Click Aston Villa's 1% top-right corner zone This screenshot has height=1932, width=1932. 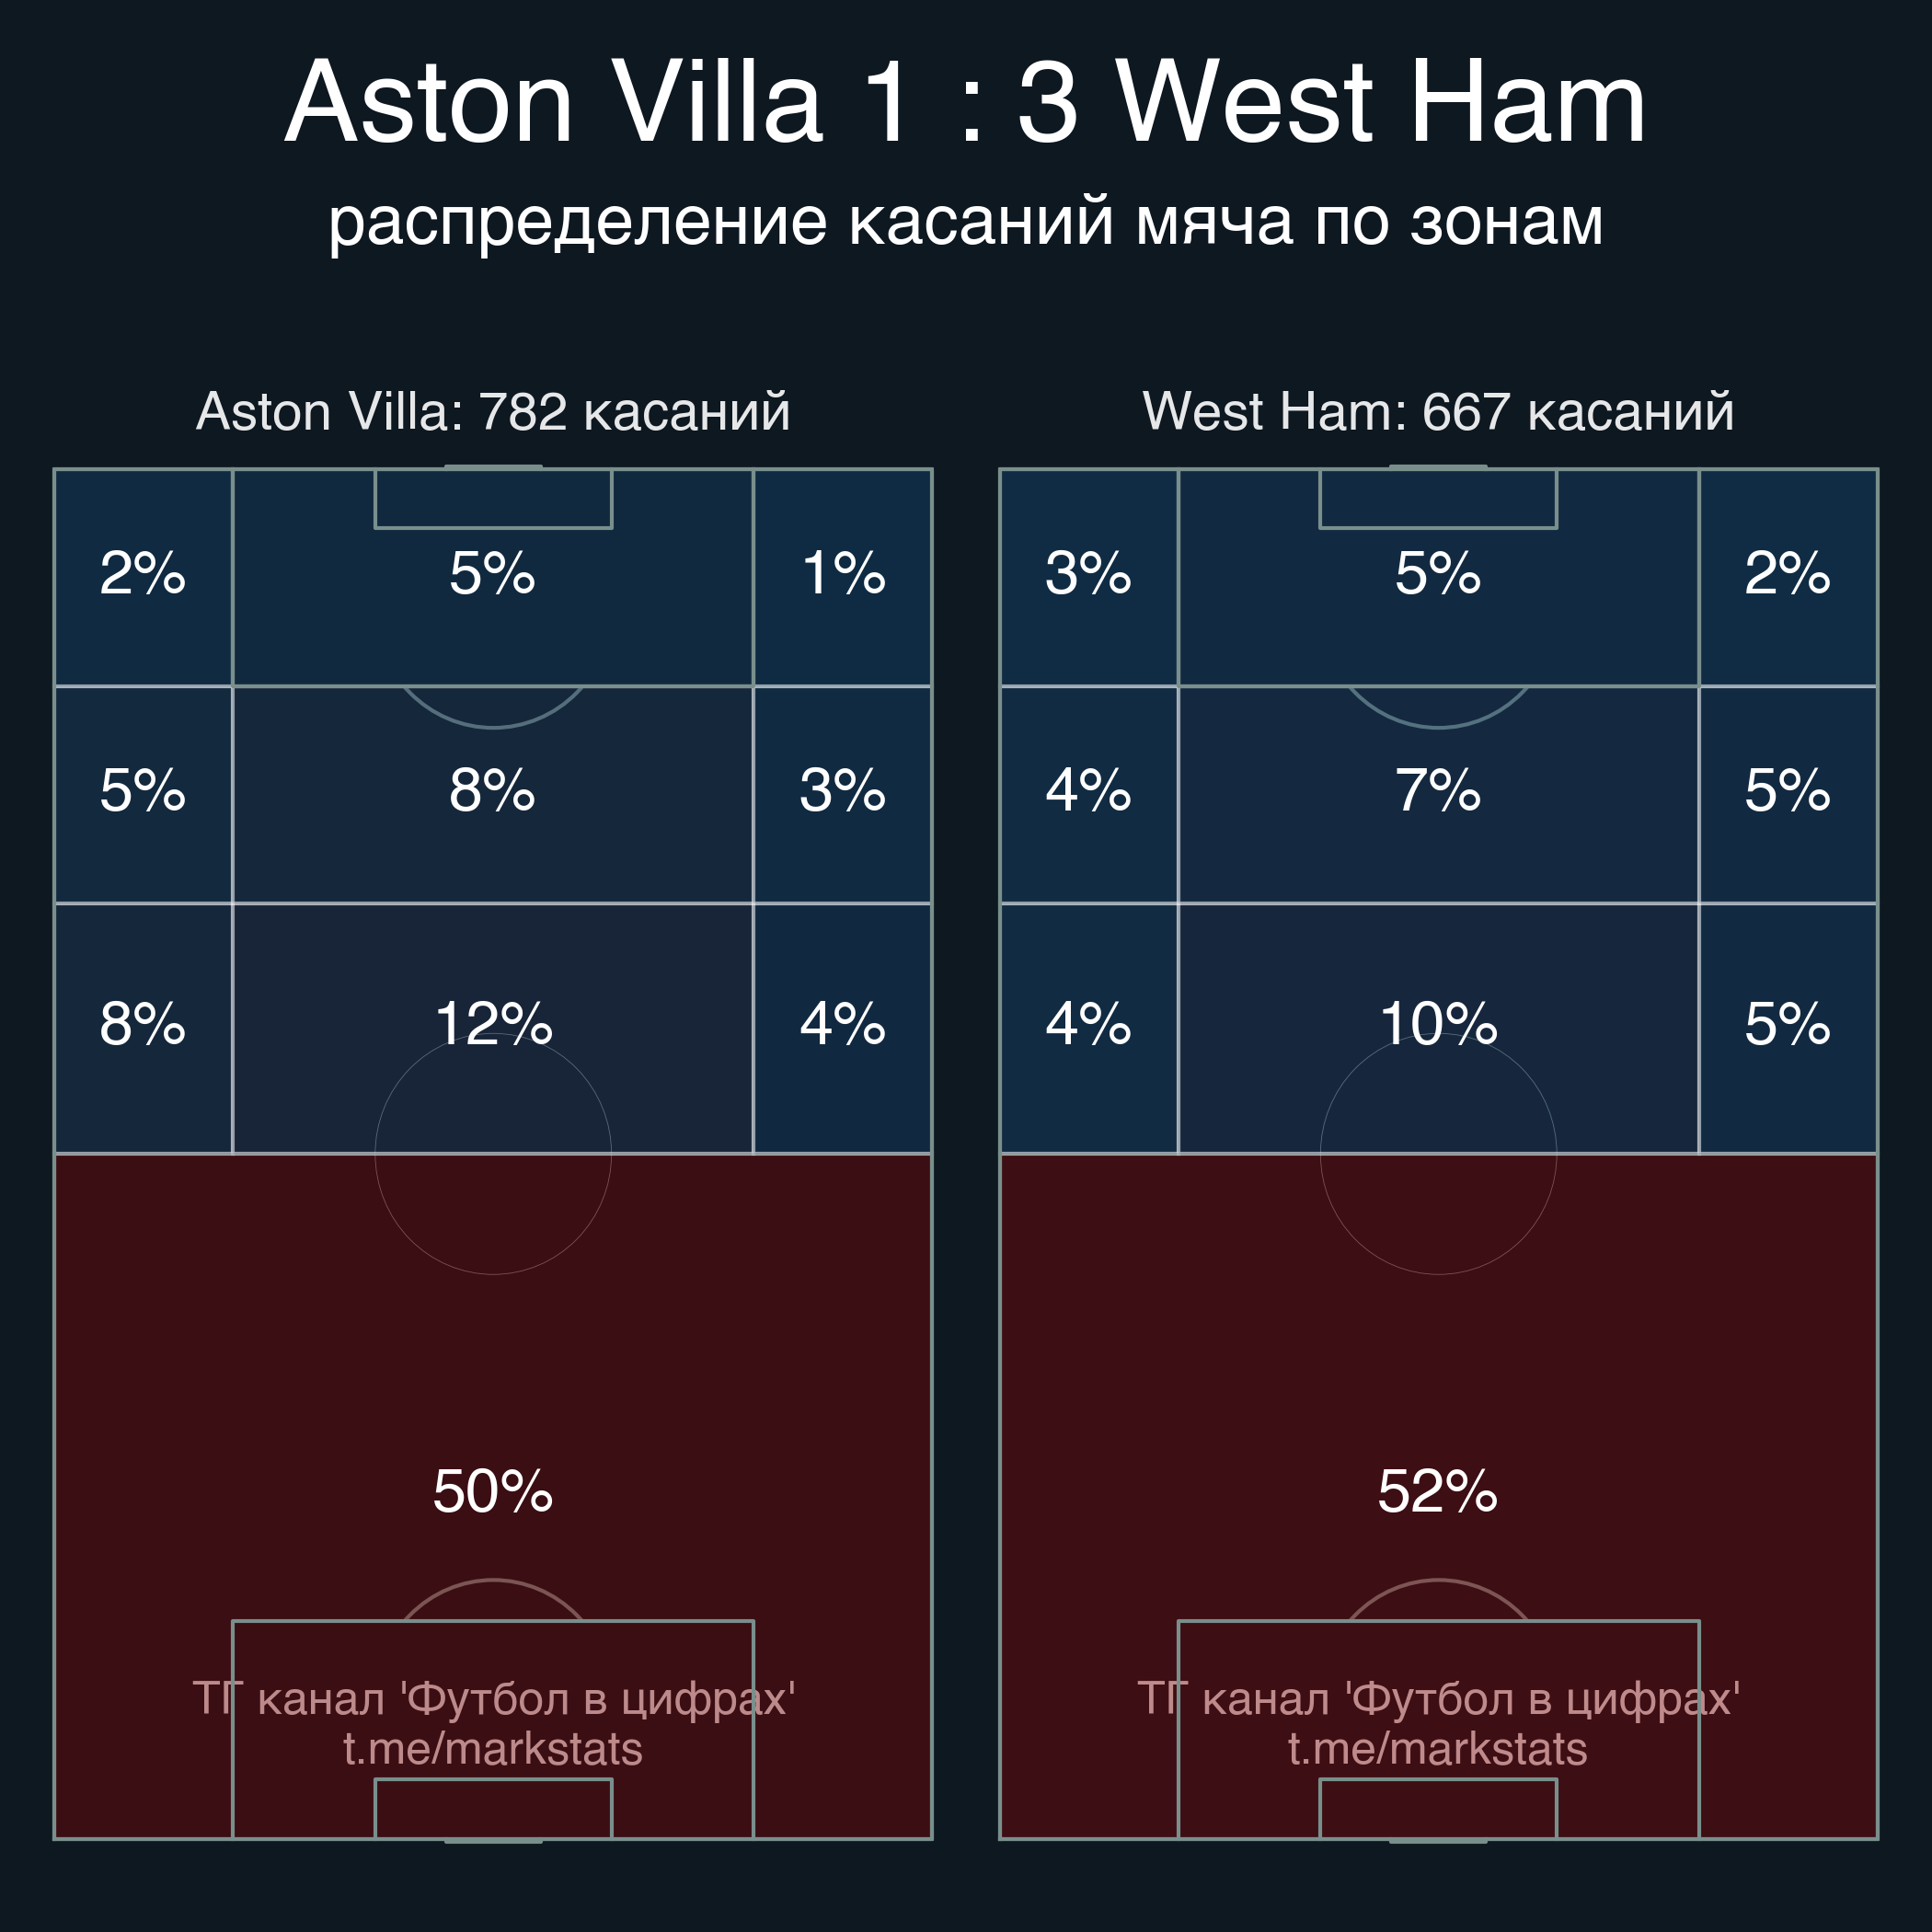click(842, 577)
